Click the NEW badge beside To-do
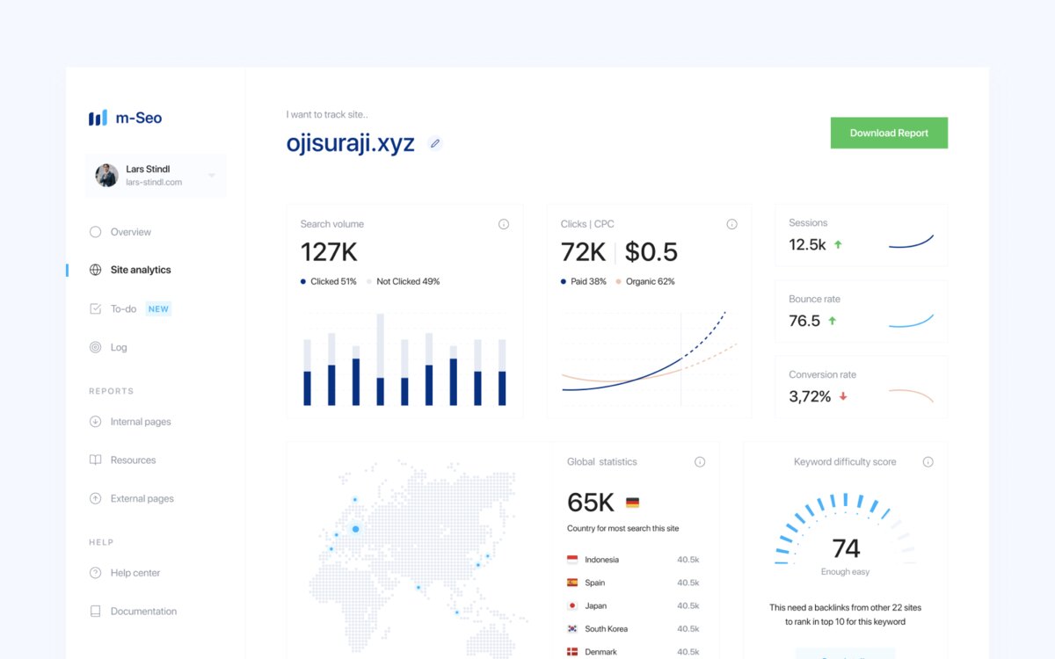This screenshot has width=1055, height=659. pos(158,308)
